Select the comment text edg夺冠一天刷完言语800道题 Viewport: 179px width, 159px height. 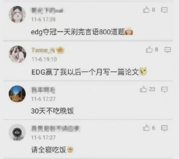[x=82, y=32]
